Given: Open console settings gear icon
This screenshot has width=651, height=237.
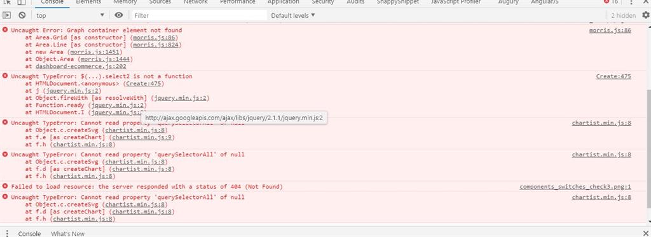Looking at the screenshot, I should pos(646,15).
